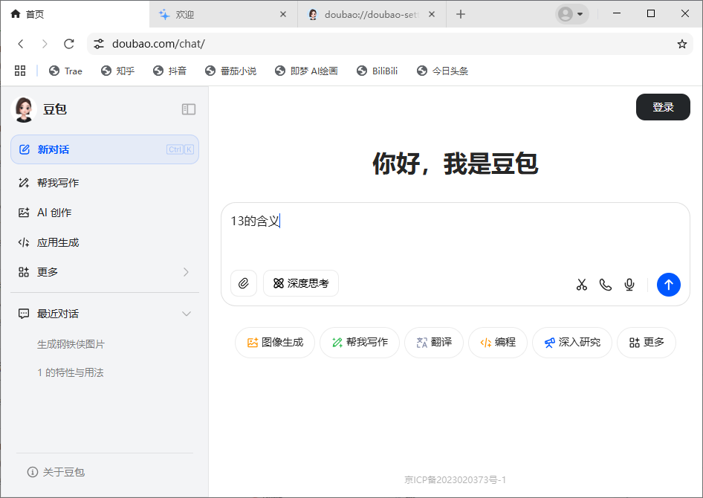Image resolution: width=703 pixels, height=498 pixels.
Task: Open AI 创作 in the sidebar
Action: tap(105, 213)
